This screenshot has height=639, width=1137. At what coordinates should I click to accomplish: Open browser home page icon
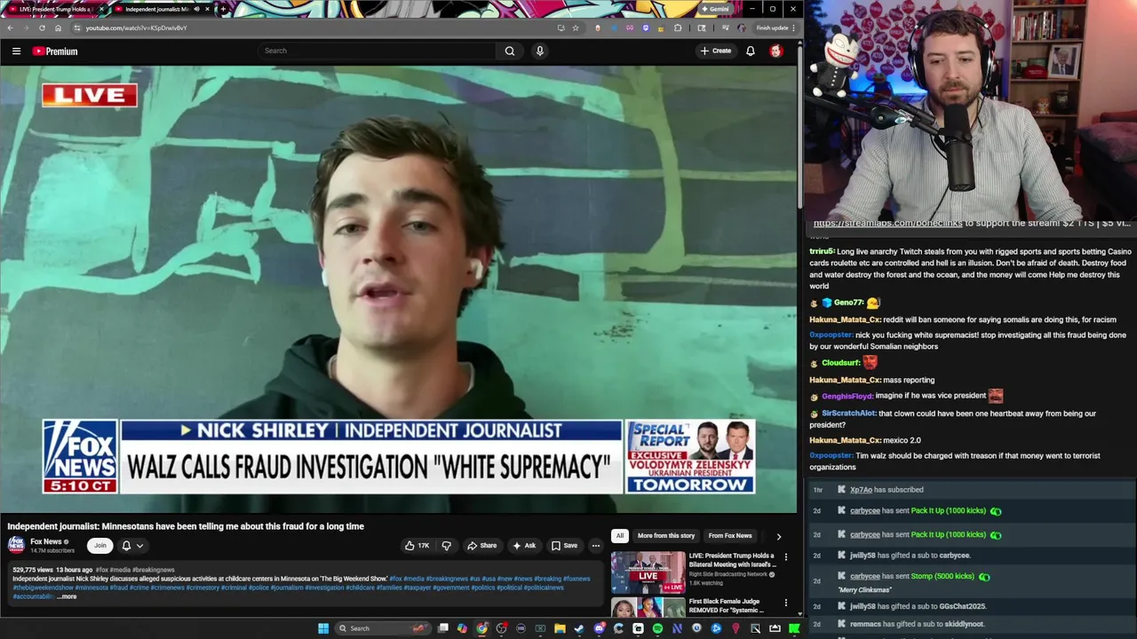pyautogui.click(x=59, y=28)
